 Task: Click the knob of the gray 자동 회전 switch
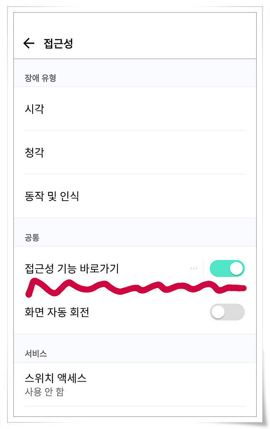click(218, 312)
